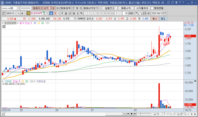Click the data grid icon on chart
The image size is (198, 117).
click(4, 26)
